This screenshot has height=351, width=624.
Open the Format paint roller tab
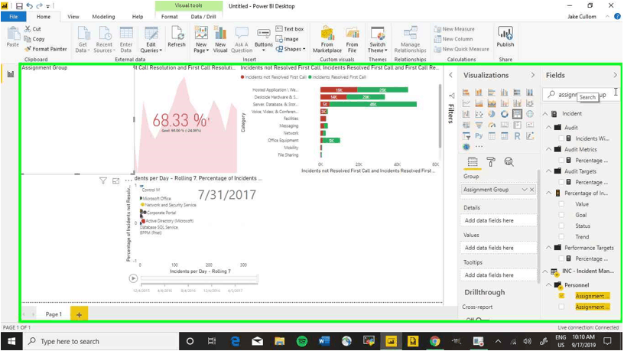[x=491, y=162]
